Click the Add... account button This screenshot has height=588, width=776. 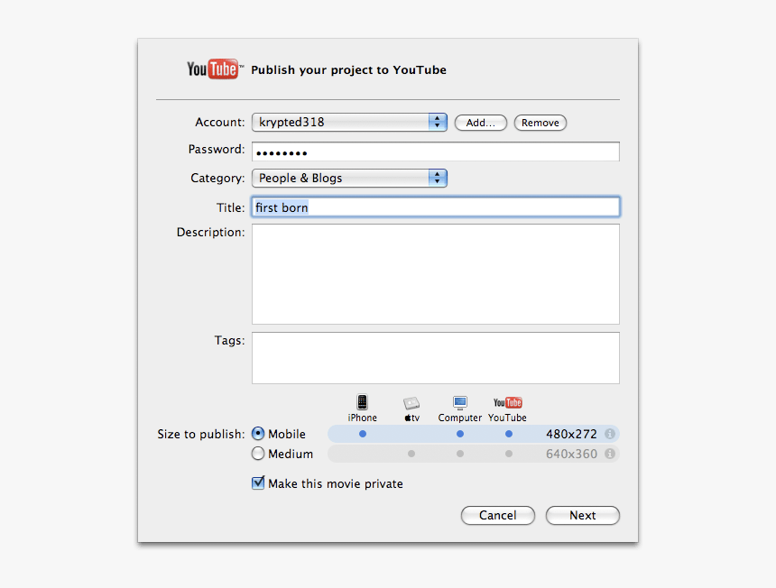click(x=481, y=123)
